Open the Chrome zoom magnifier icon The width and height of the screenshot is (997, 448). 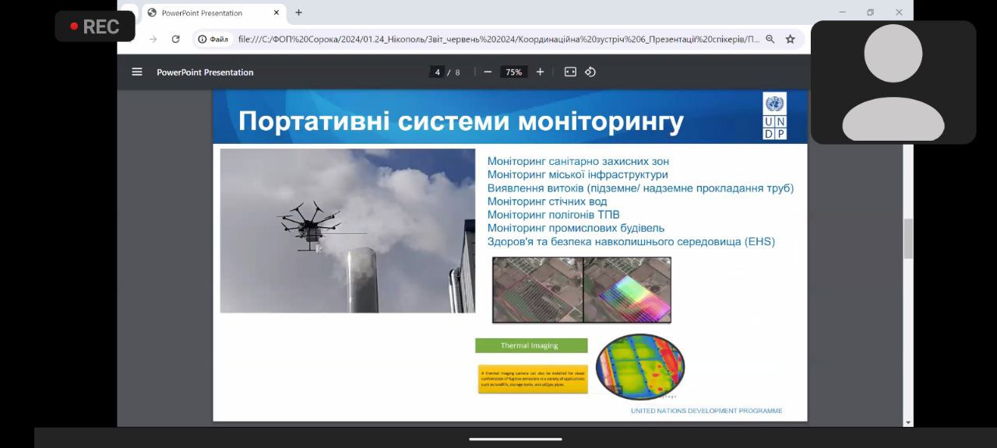(770, 39)
